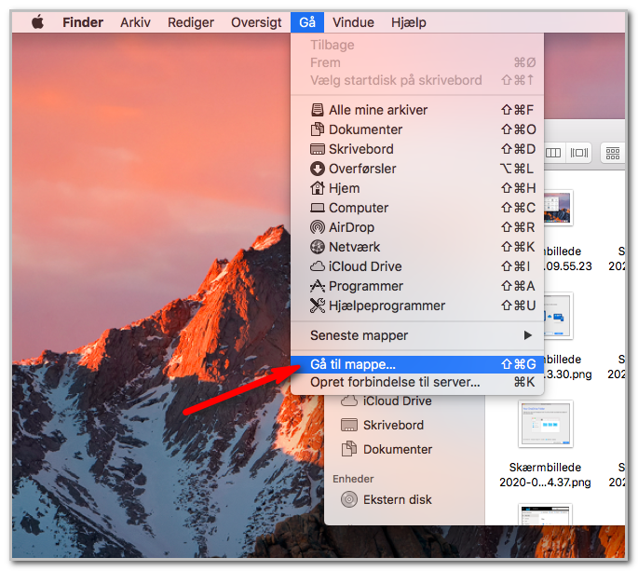The image size is (638, 571).
Task: Open the Finder arrange-by grid button
Action: 612,153
